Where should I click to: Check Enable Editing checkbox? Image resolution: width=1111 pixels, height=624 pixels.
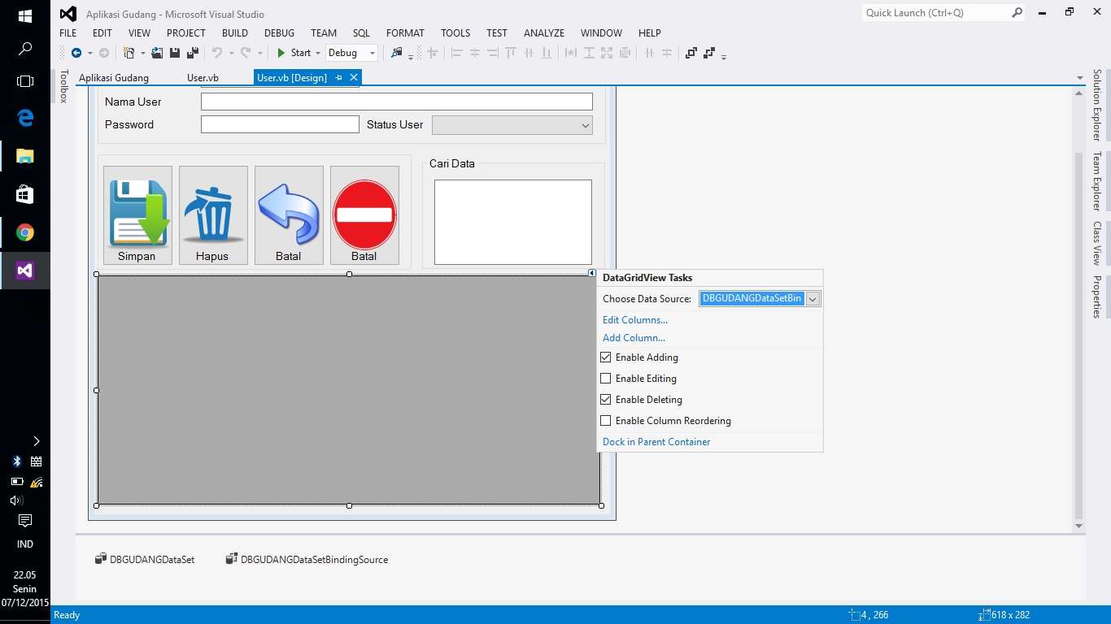[605, 379]
